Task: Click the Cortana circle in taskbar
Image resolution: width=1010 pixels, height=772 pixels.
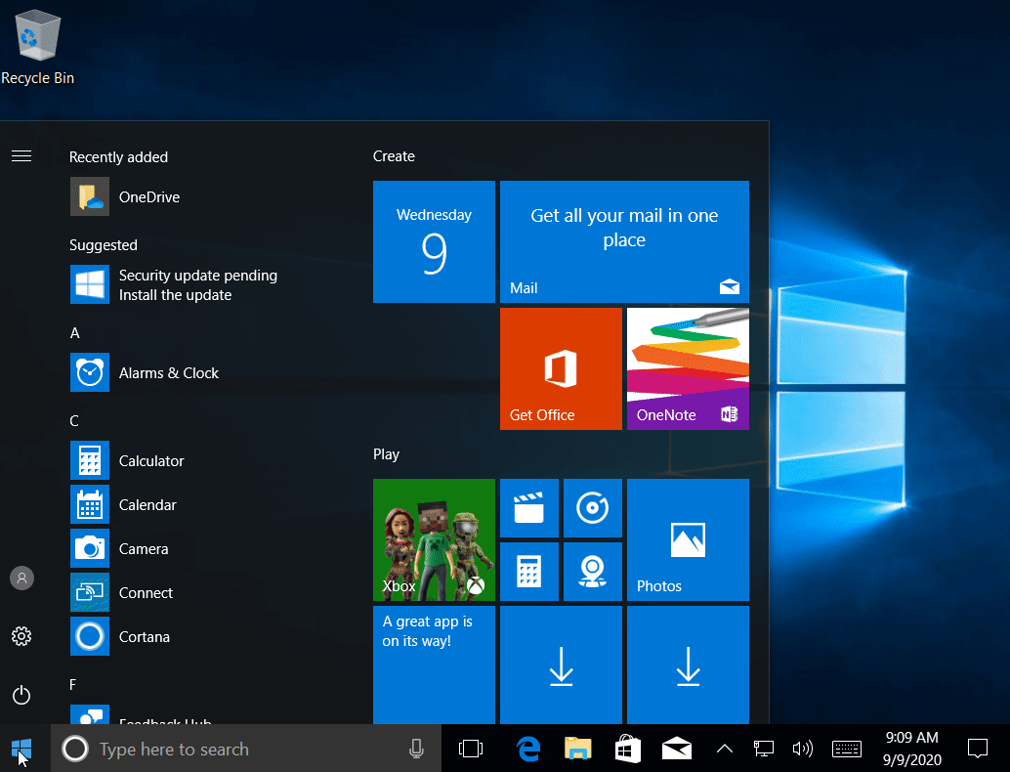Action: click(74, 749)
